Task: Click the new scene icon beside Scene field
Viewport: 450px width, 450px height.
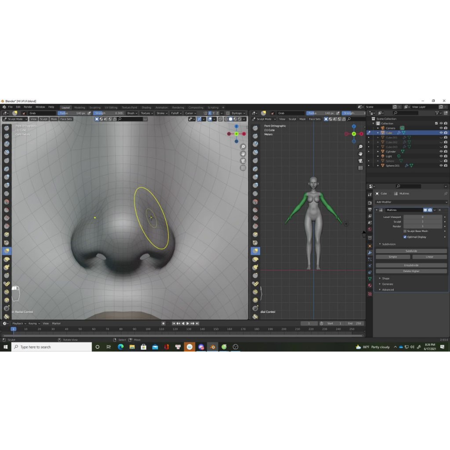Action: point(395,107)
